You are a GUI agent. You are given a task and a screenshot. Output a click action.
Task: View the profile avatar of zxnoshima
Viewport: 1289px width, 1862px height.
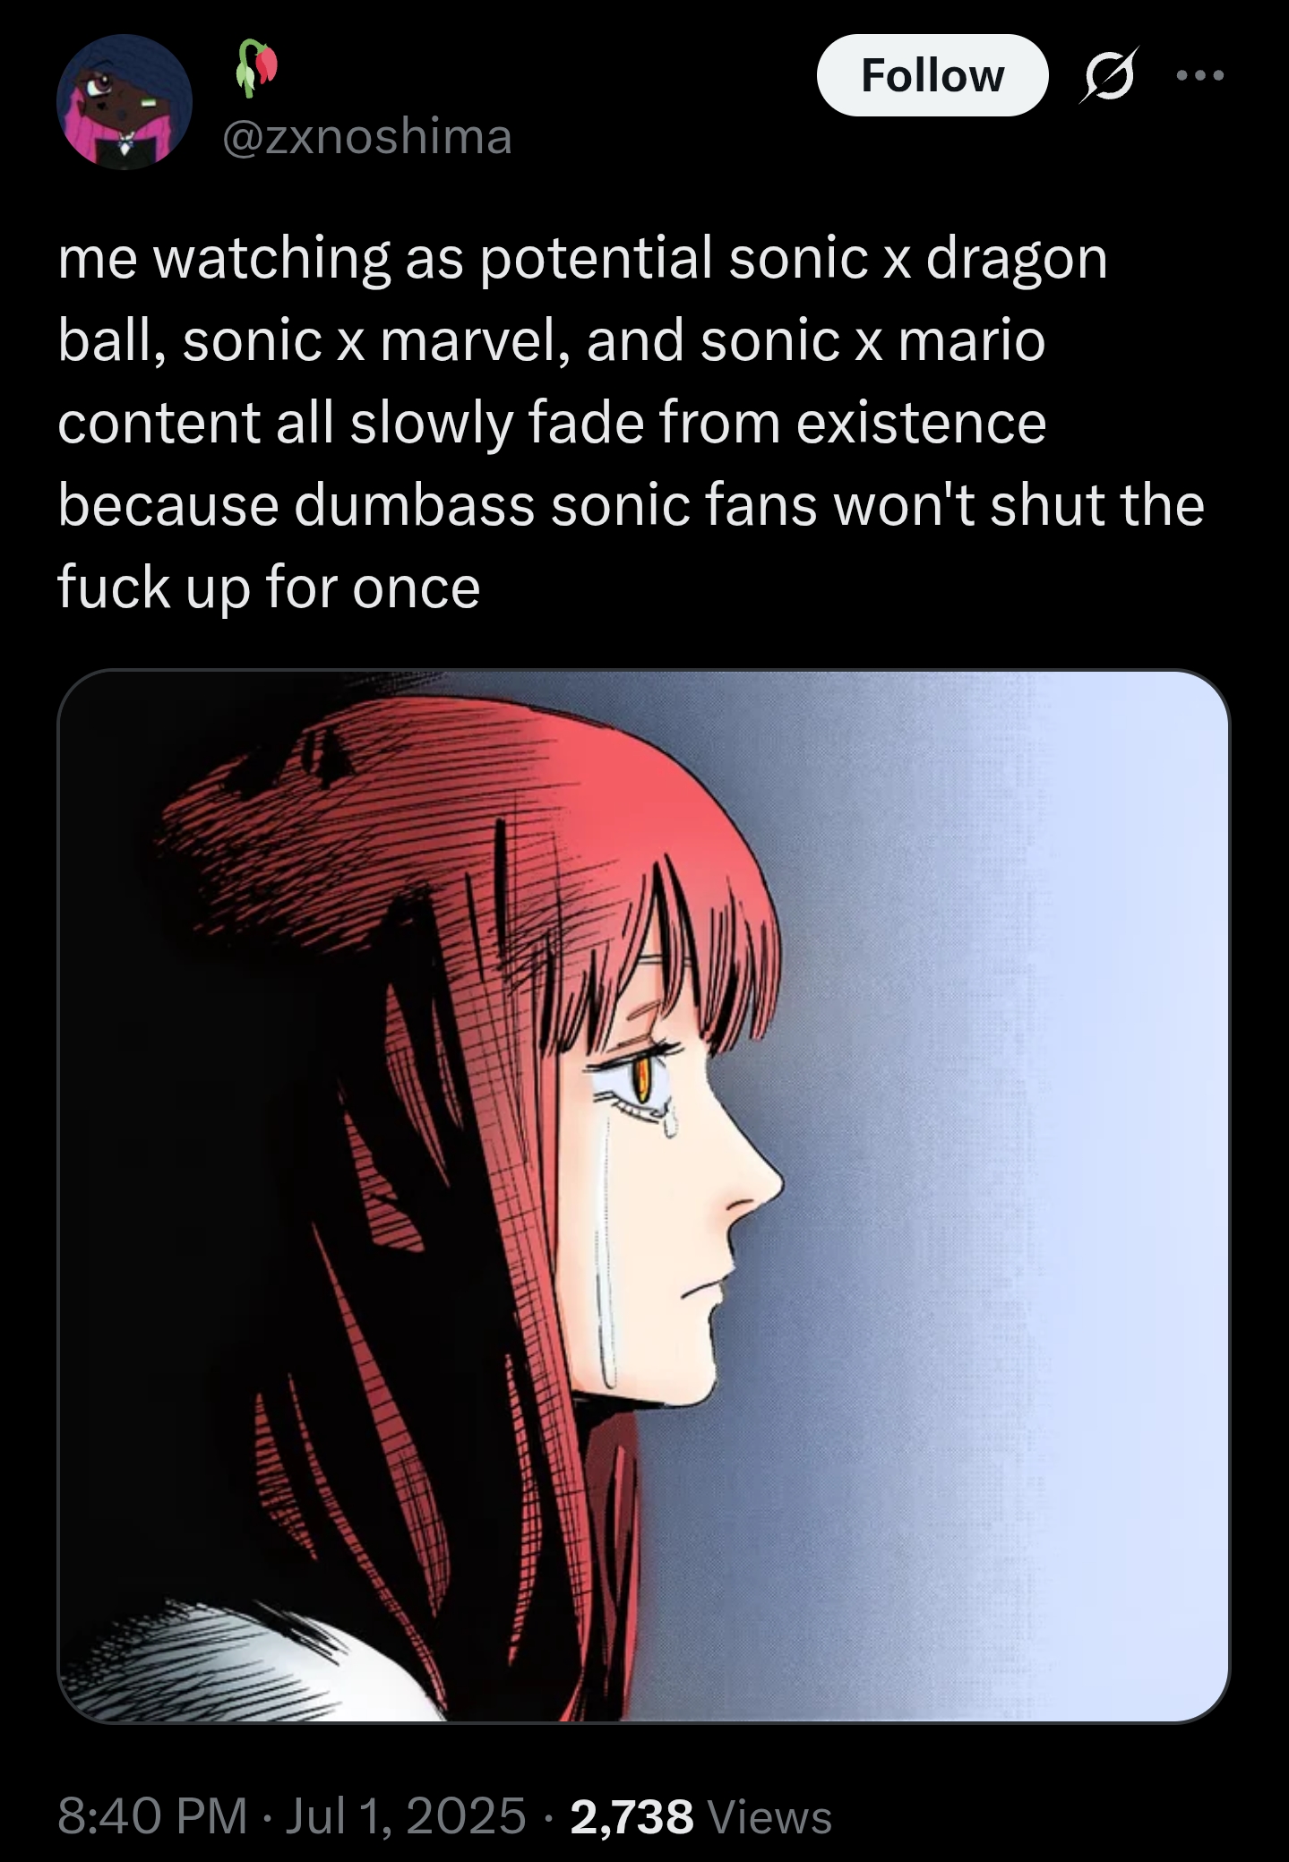pos(125,102)
